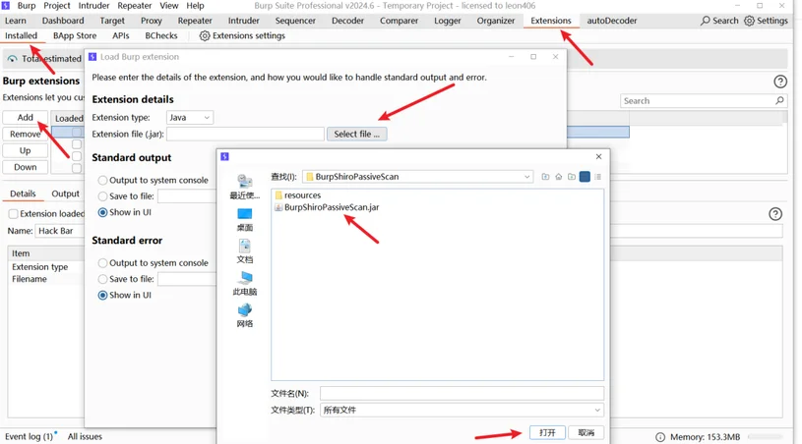Go to 桌面 desktop shortcut in file dialog
Image resolution: width=802 pixels, height=444 pixels.
coord(244,219)
